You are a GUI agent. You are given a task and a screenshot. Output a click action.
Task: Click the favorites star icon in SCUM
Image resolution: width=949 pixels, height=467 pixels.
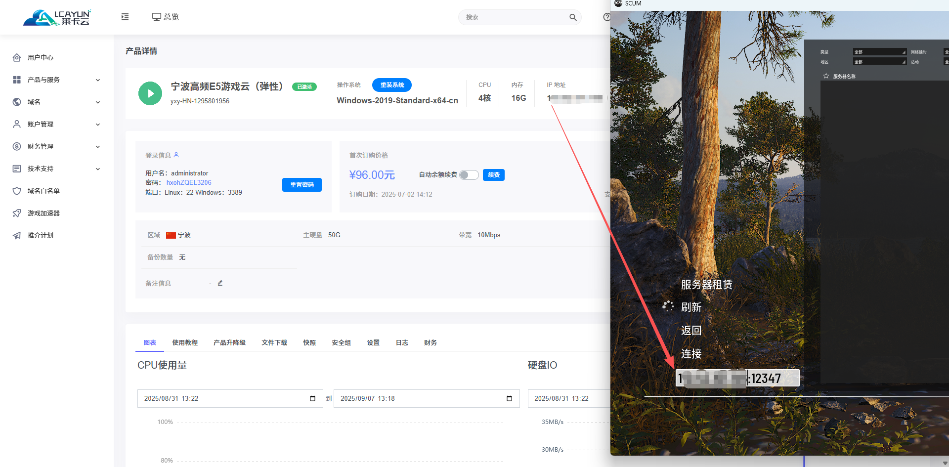click(826, 76)
